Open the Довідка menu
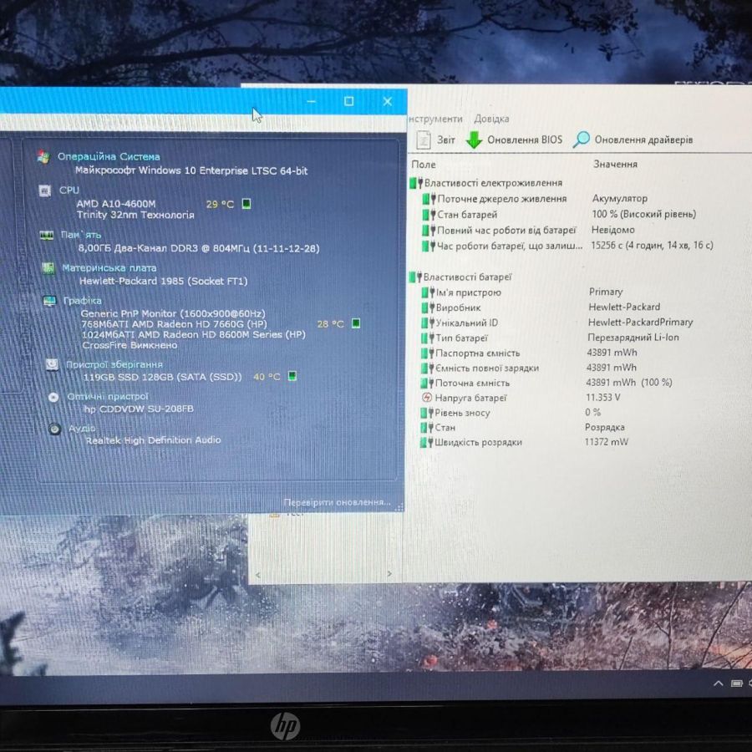 [491, 119]
